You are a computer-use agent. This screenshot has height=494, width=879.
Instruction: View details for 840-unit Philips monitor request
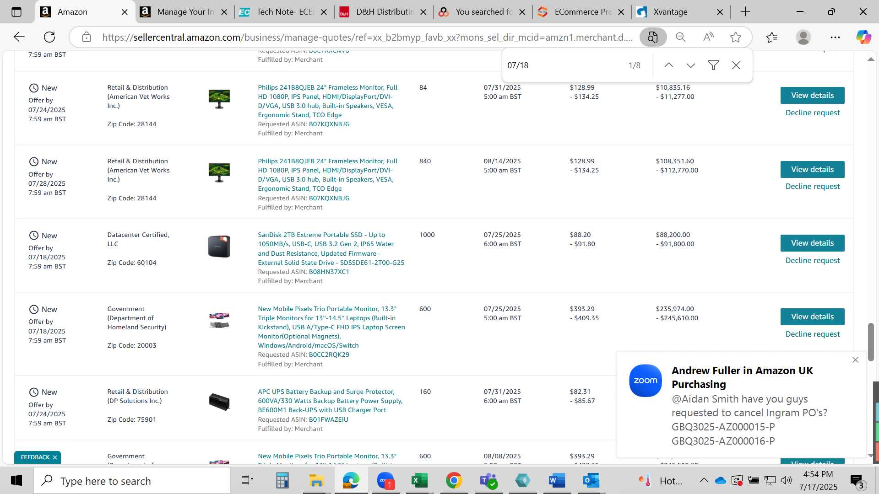tap(812, 169)
